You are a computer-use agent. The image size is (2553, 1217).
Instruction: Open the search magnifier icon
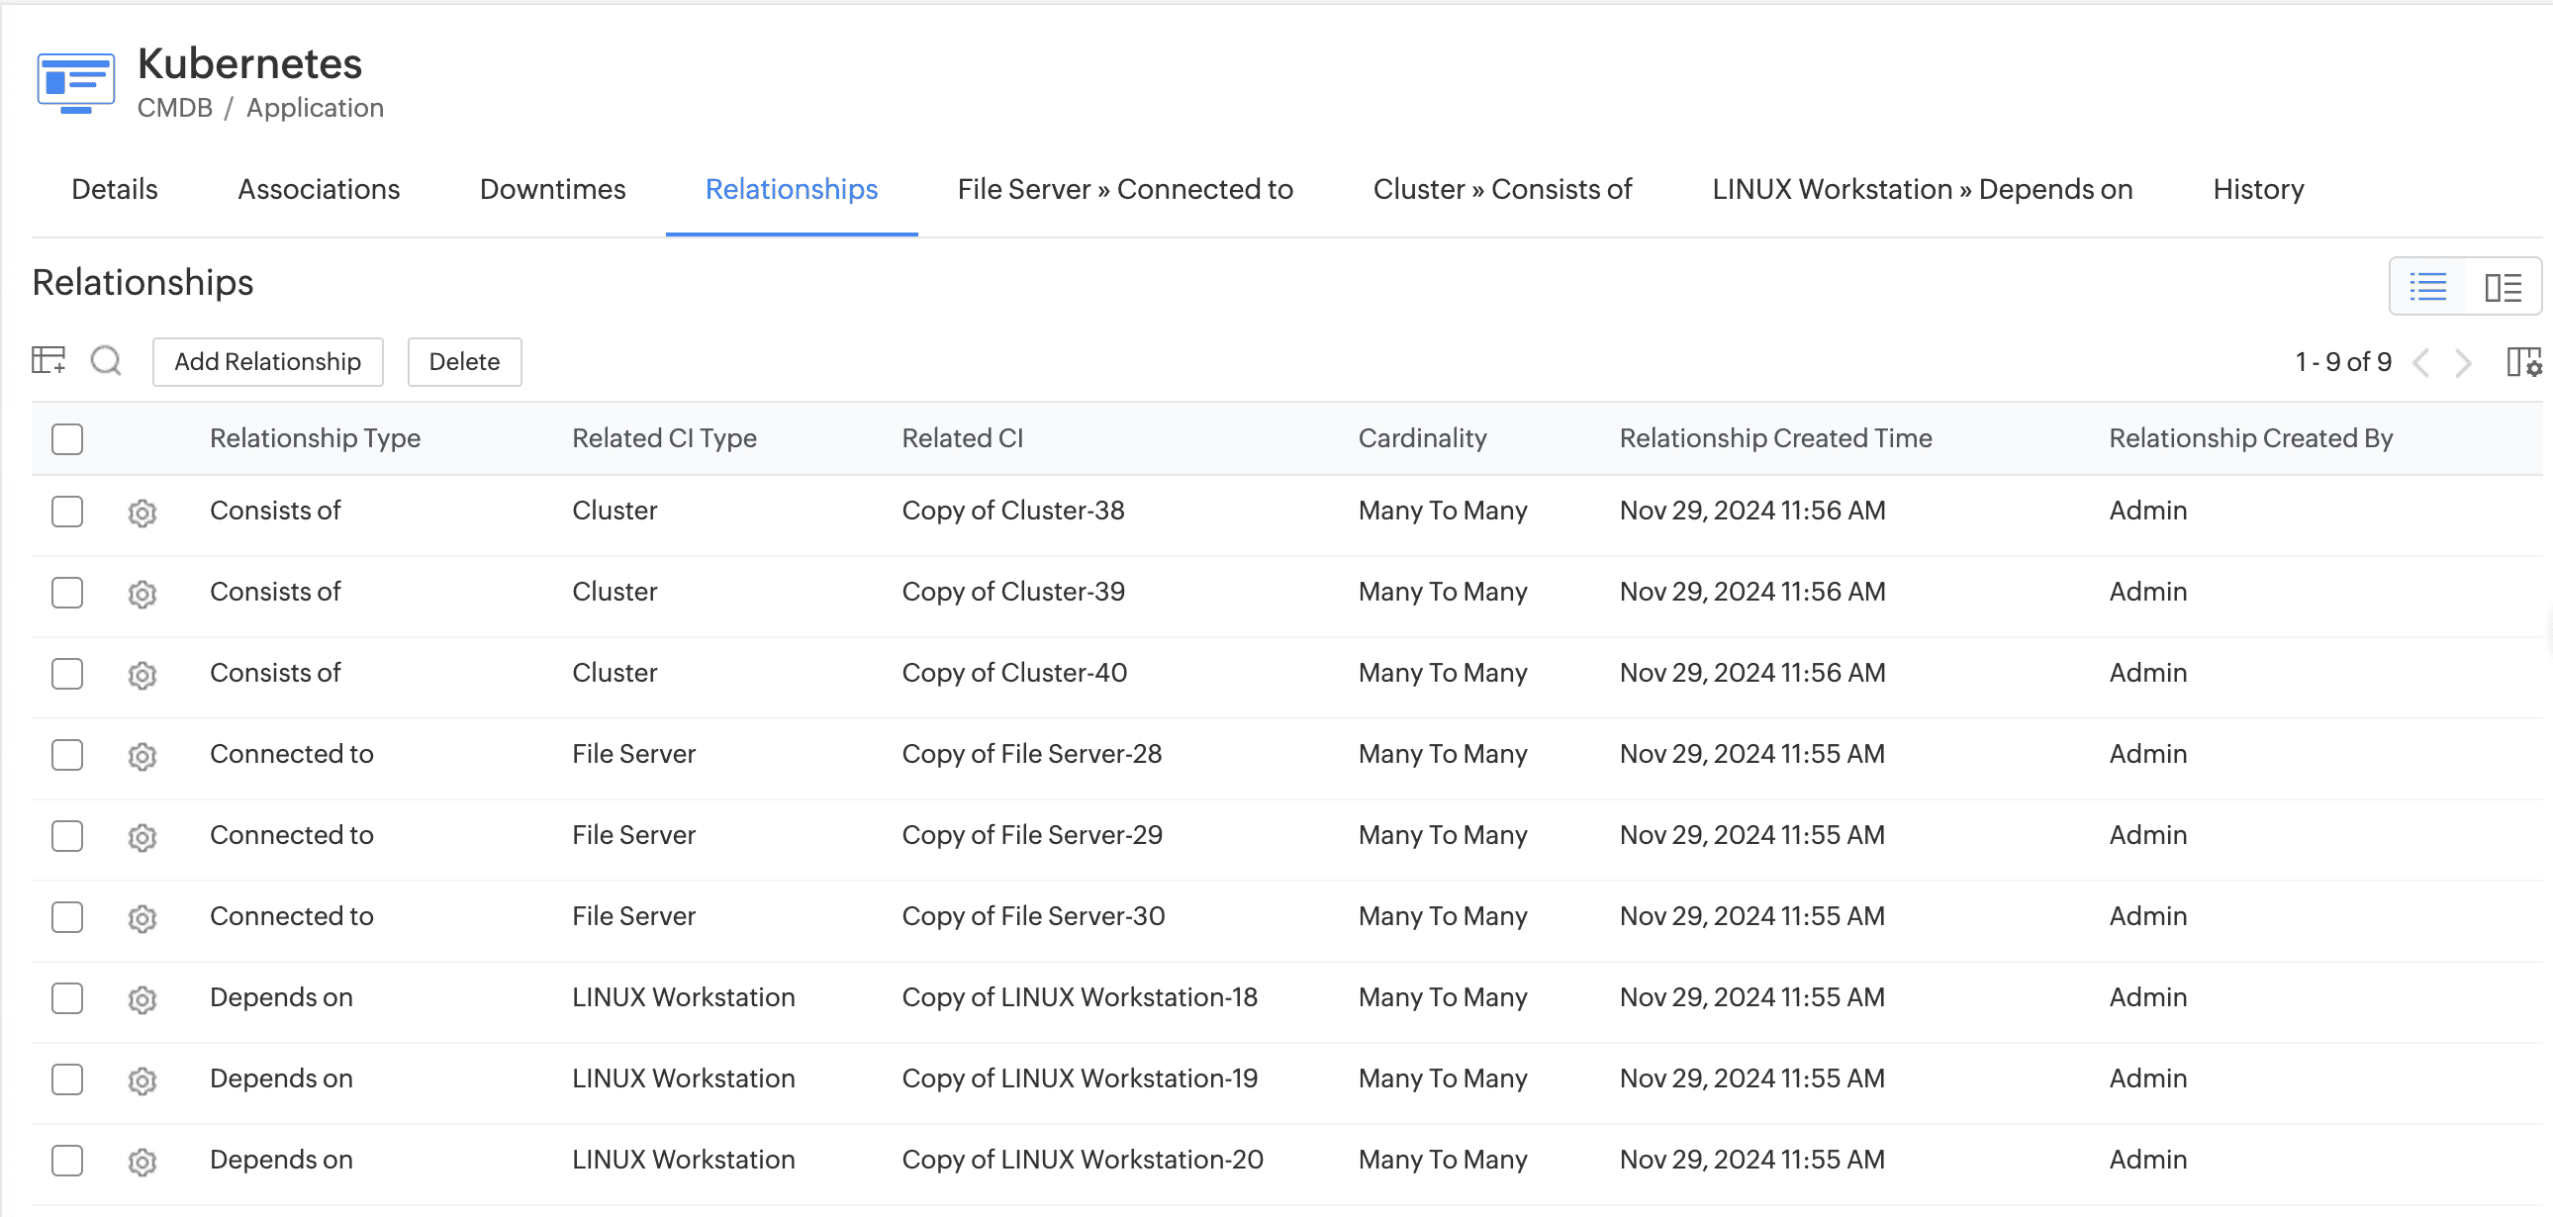(x=106, y=361)
